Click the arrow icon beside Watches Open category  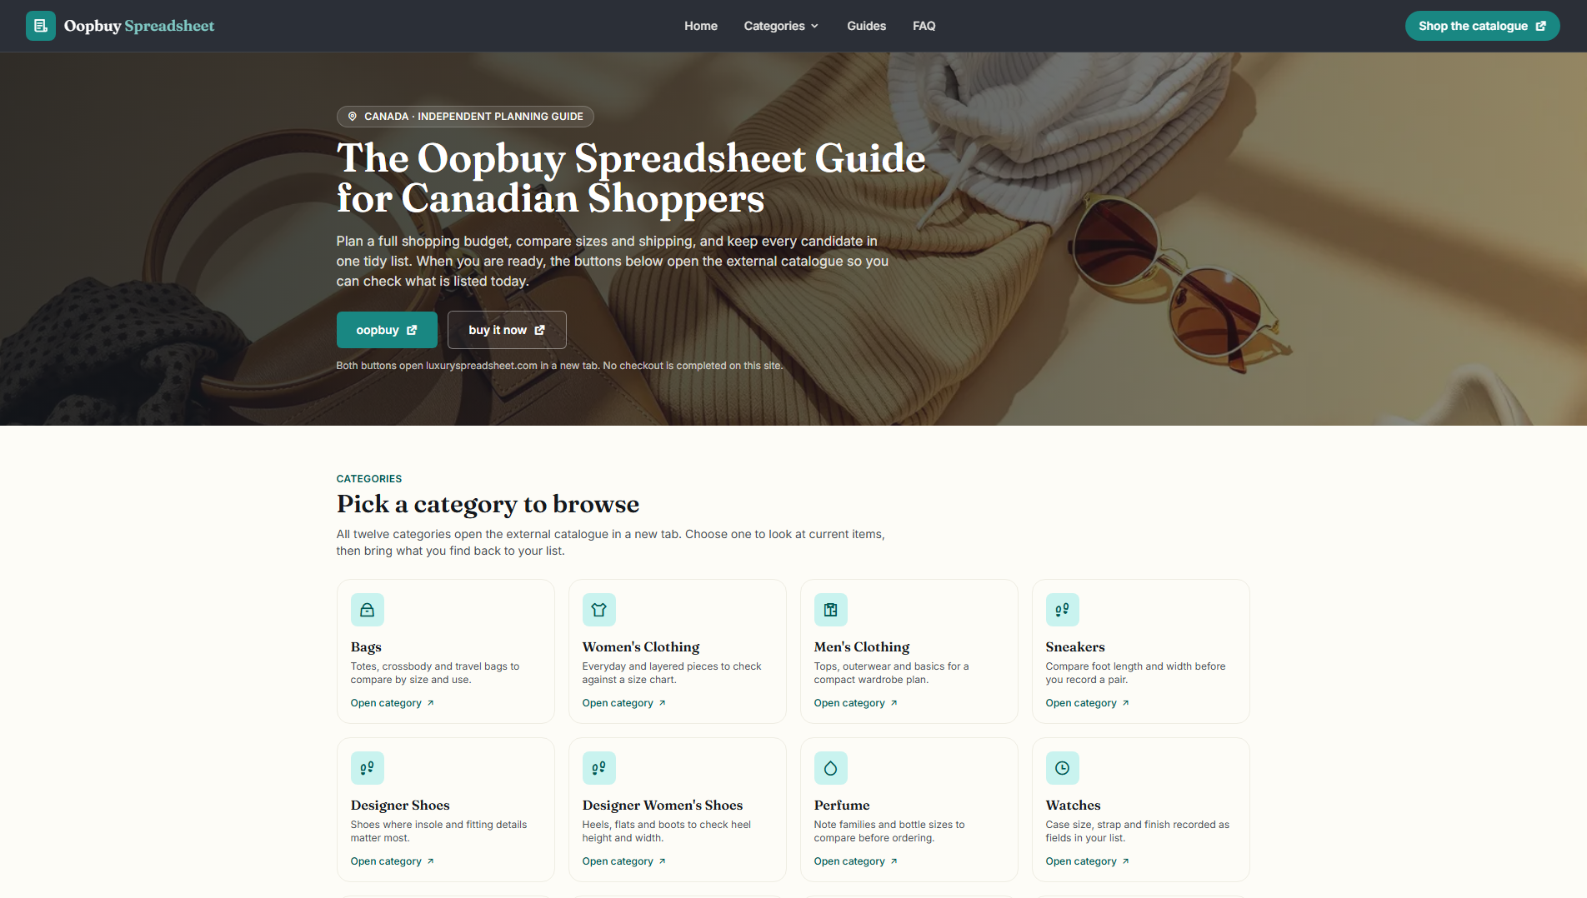1126,861
